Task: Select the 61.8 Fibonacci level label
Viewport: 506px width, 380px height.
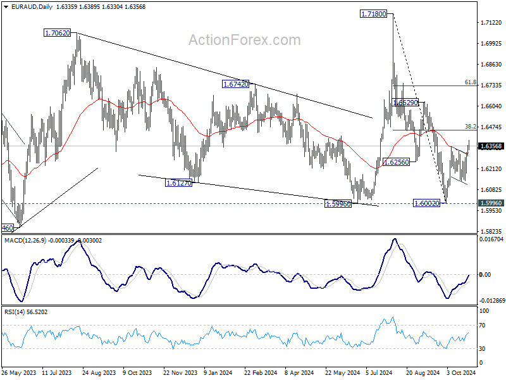Action: (470, 82)
